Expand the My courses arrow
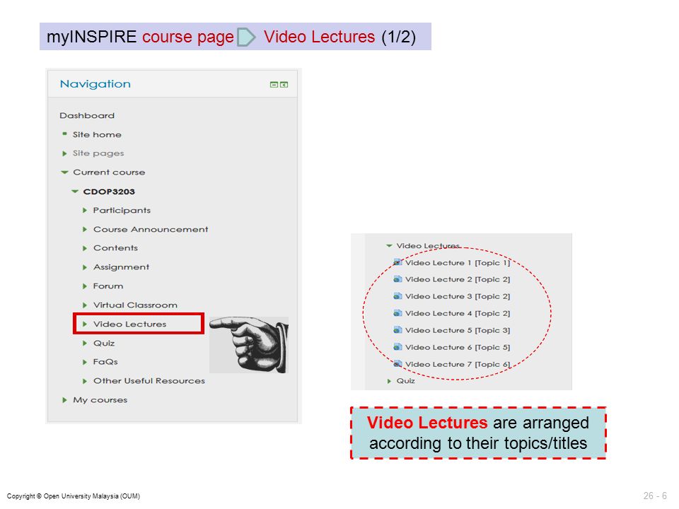 point(64,400)
